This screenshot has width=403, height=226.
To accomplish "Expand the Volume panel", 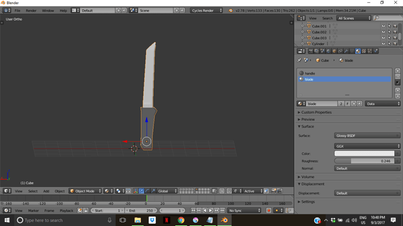I will [x=308, y=177].
